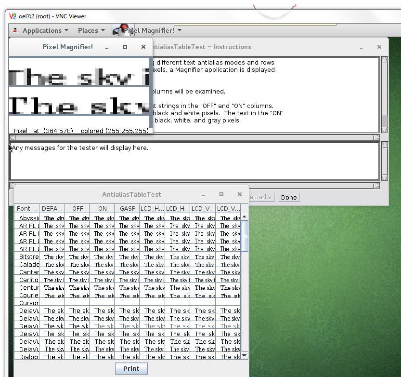Maximize the AntialiasTableTest window

click(221, 194)
